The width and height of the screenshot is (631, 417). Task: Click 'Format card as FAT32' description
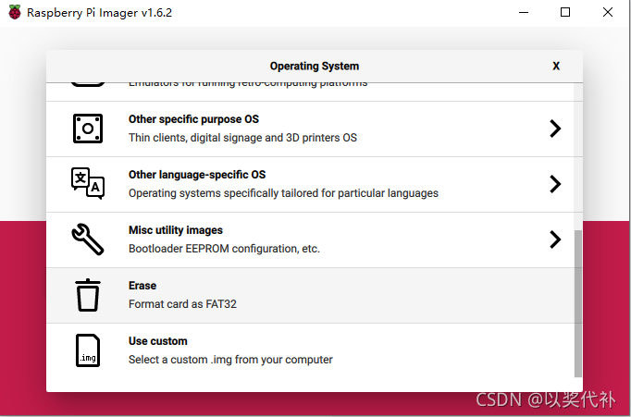182,304
